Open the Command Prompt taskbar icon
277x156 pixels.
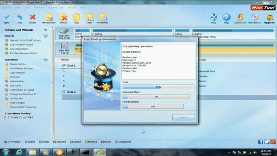86,152
